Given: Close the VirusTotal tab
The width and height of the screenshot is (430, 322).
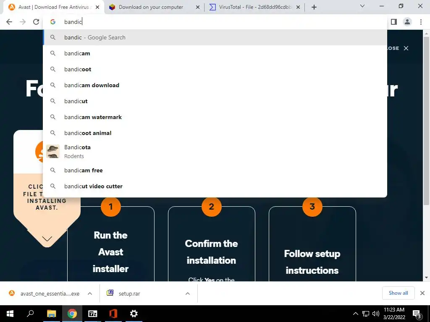Looking at the screenshot, I should point(298,8).
